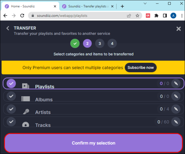Viewport: 185px width, 154px height.
Task: Select the Artists label
Action: point(43,112)
